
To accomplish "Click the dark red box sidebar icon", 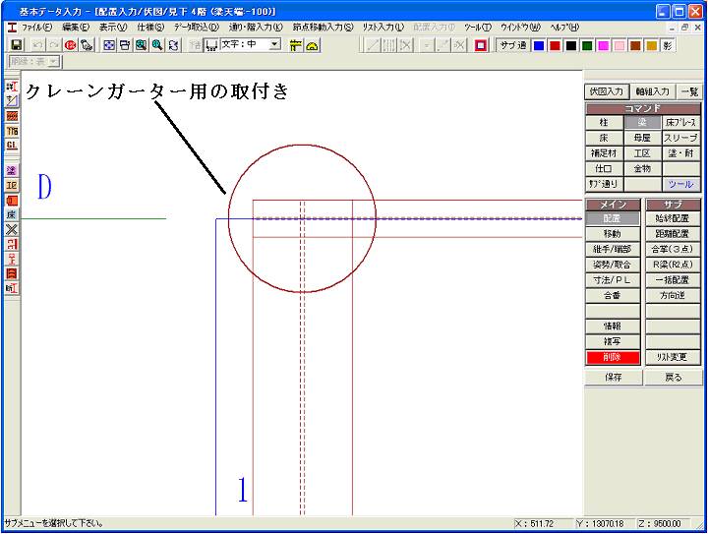I will tap(12, 273).
